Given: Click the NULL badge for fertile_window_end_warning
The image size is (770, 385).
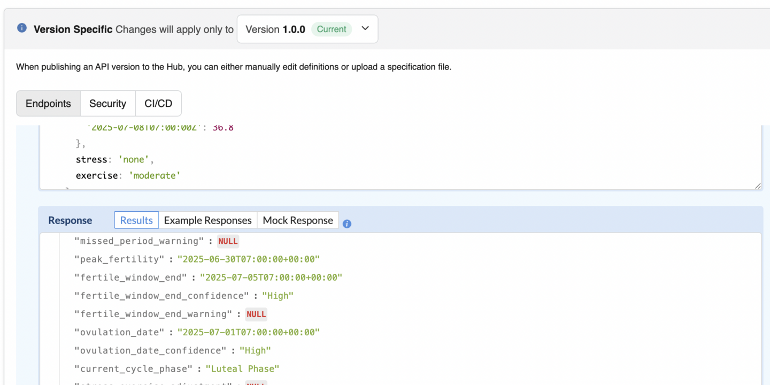Looking at the screenshot, I should pos(256,314).
